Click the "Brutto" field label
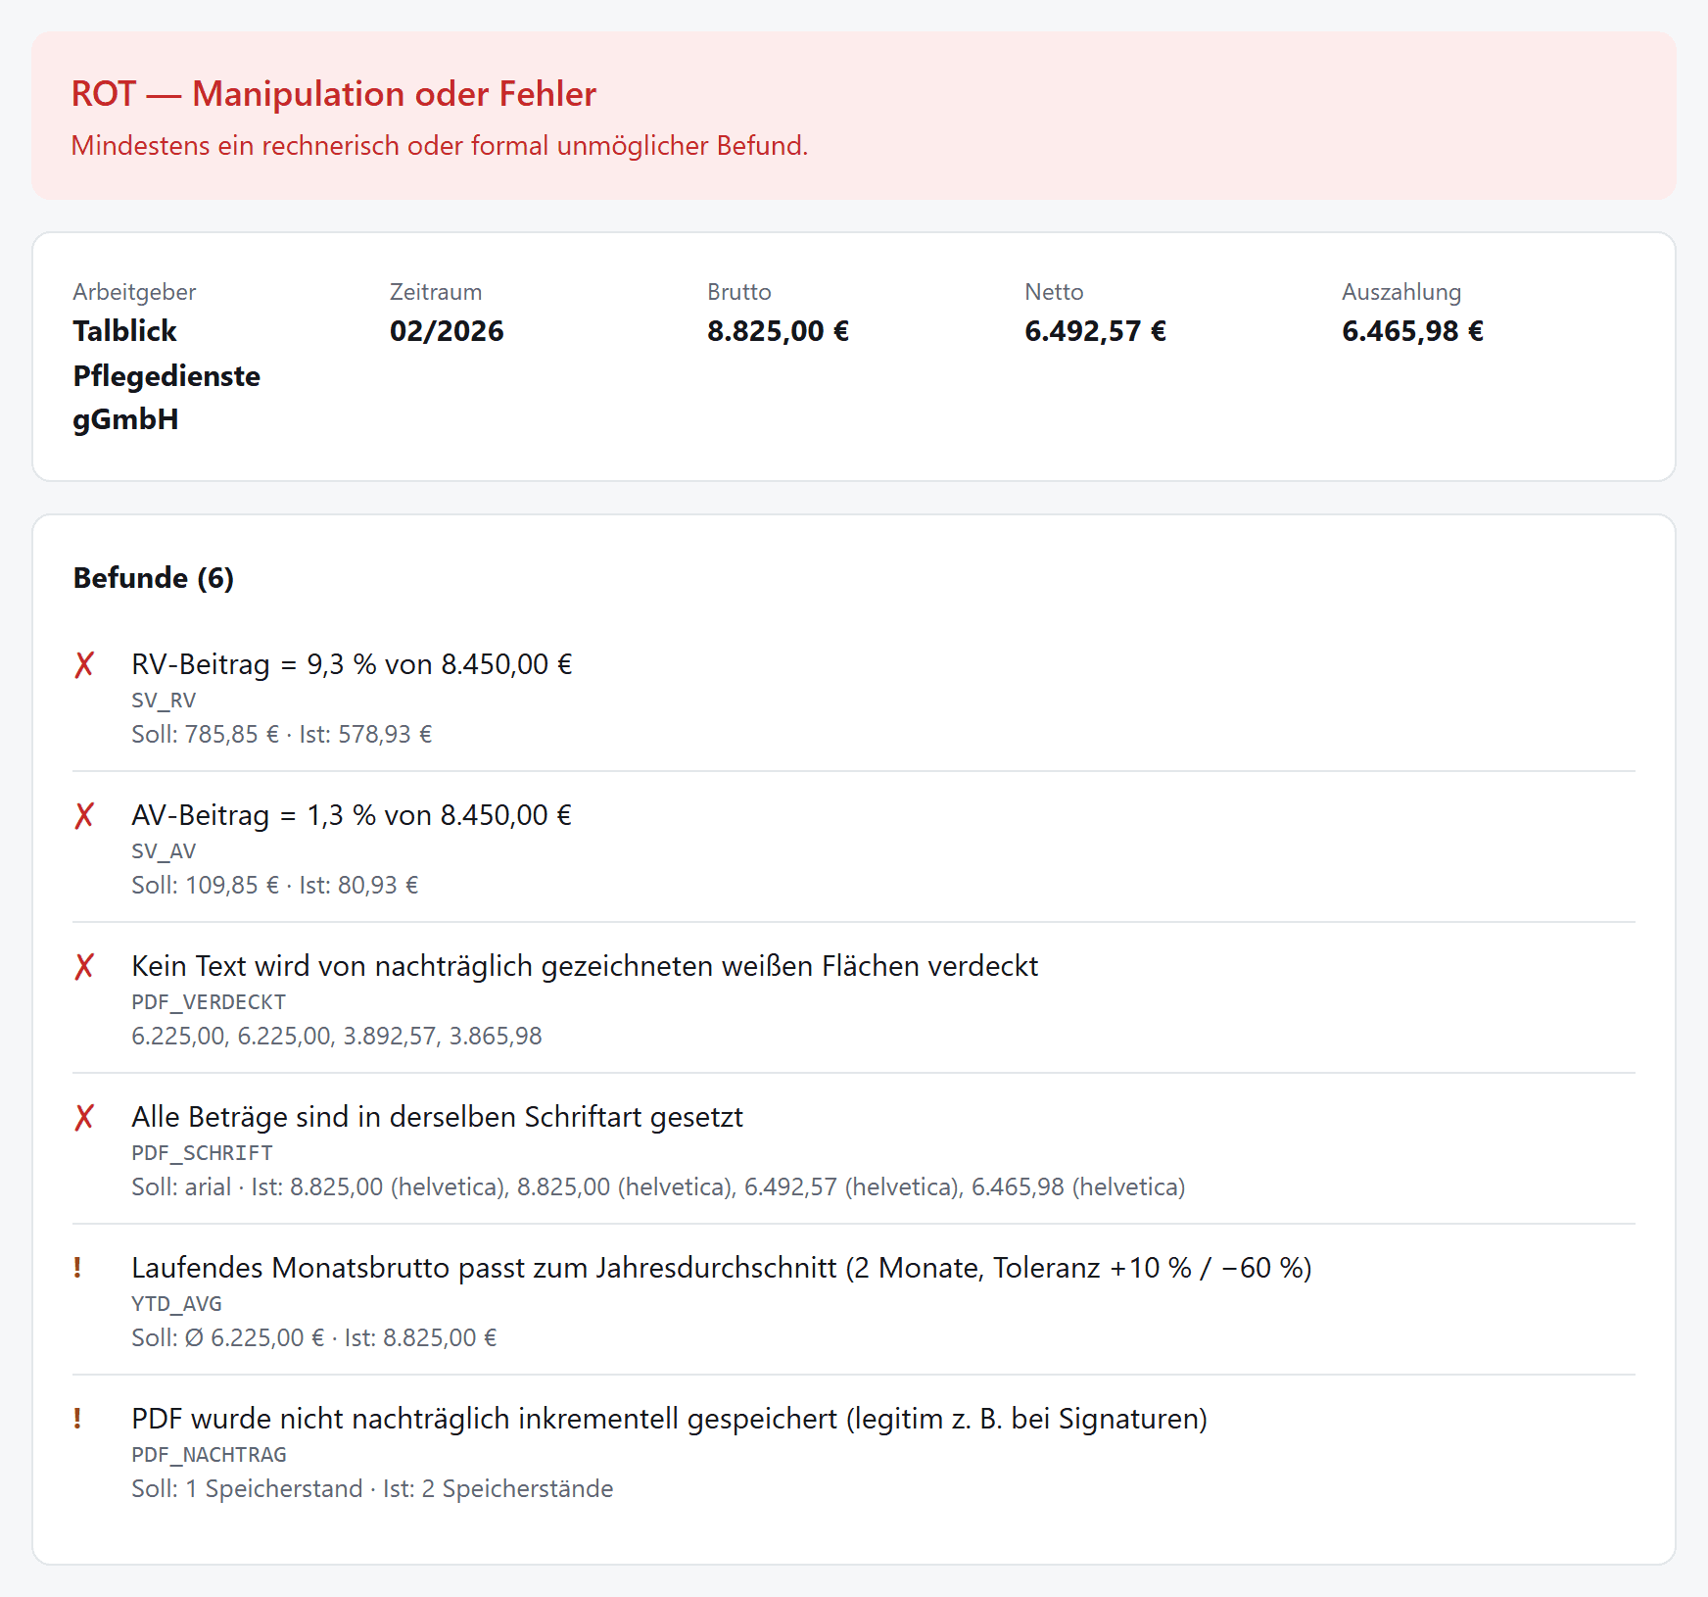This screenshot has height=1597, width=1708. [x=739, y=292]
